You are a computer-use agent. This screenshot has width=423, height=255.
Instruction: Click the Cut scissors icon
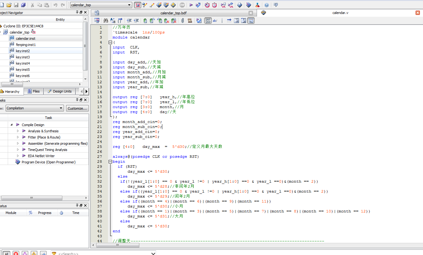tap(32, 5)
